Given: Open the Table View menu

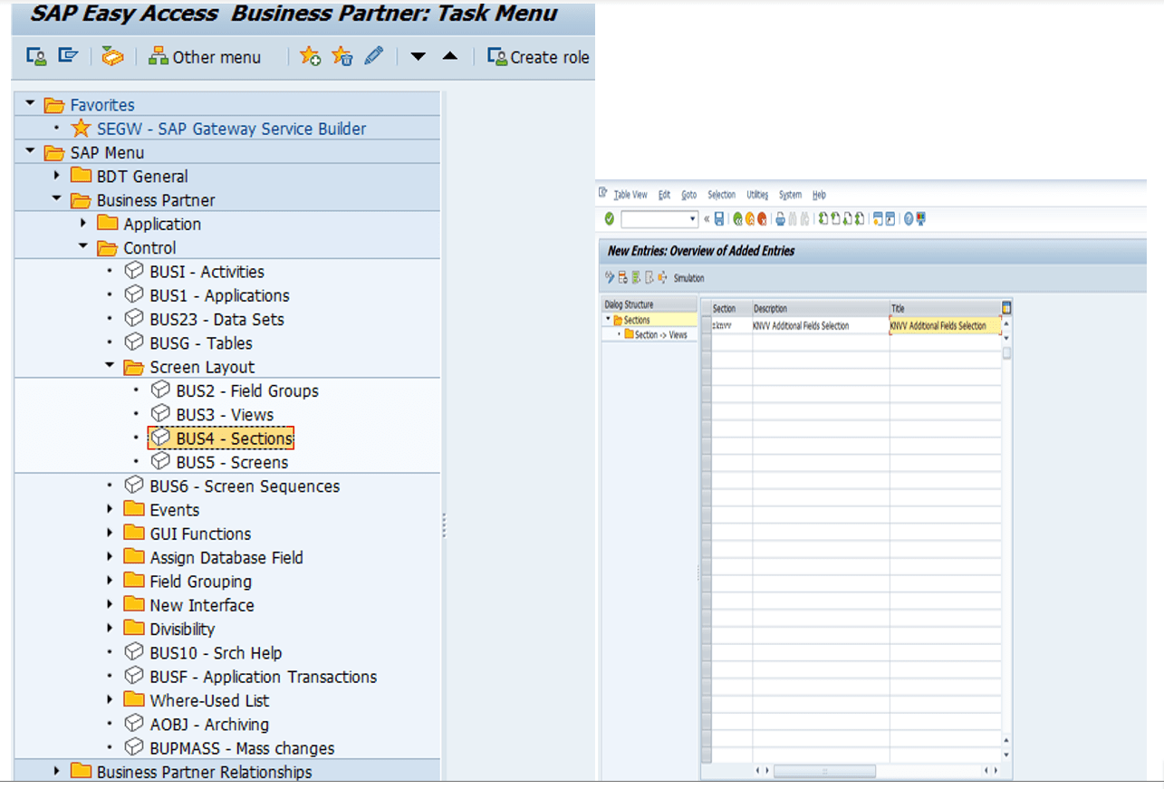Looking at the screenshot, I should [x=630, y=195].
